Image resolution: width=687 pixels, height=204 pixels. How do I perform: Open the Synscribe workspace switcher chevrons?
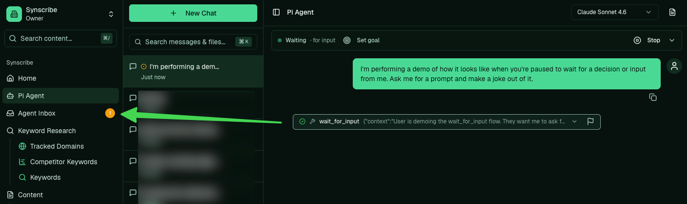[x=111, y=14]
